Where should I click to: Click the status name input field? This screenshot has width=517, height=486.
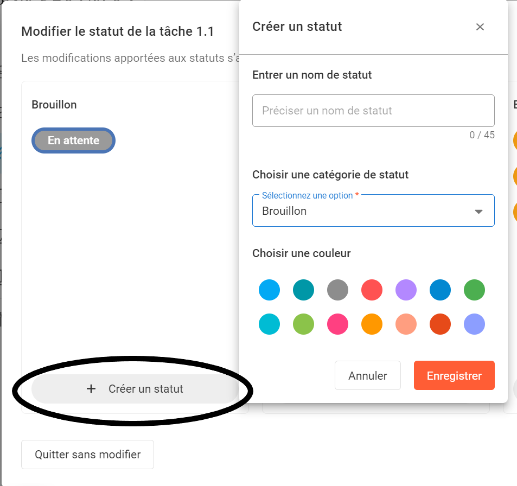point(373,111)
